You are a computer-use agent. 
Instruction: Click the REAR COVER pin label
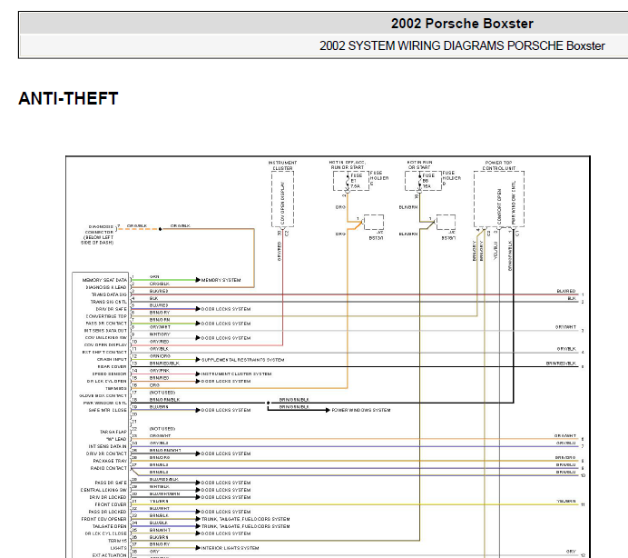113,366
